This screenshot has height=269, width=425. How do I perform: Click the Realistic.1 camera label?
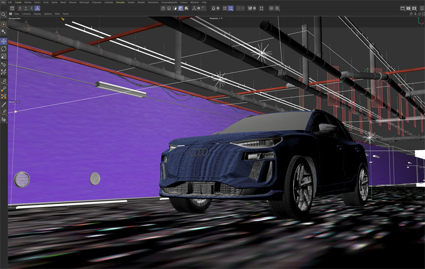coord(215,18)
